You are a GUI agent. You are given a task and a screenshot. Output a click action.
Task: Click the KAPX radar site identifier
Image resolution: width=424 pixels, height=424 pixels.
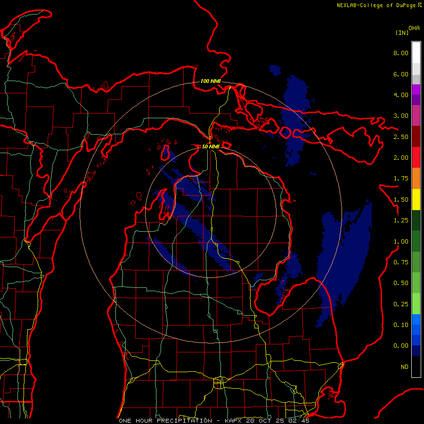coord(234,421)
